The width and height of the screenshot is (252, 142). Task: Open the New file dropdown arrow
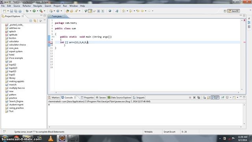[x=8, y=11]
